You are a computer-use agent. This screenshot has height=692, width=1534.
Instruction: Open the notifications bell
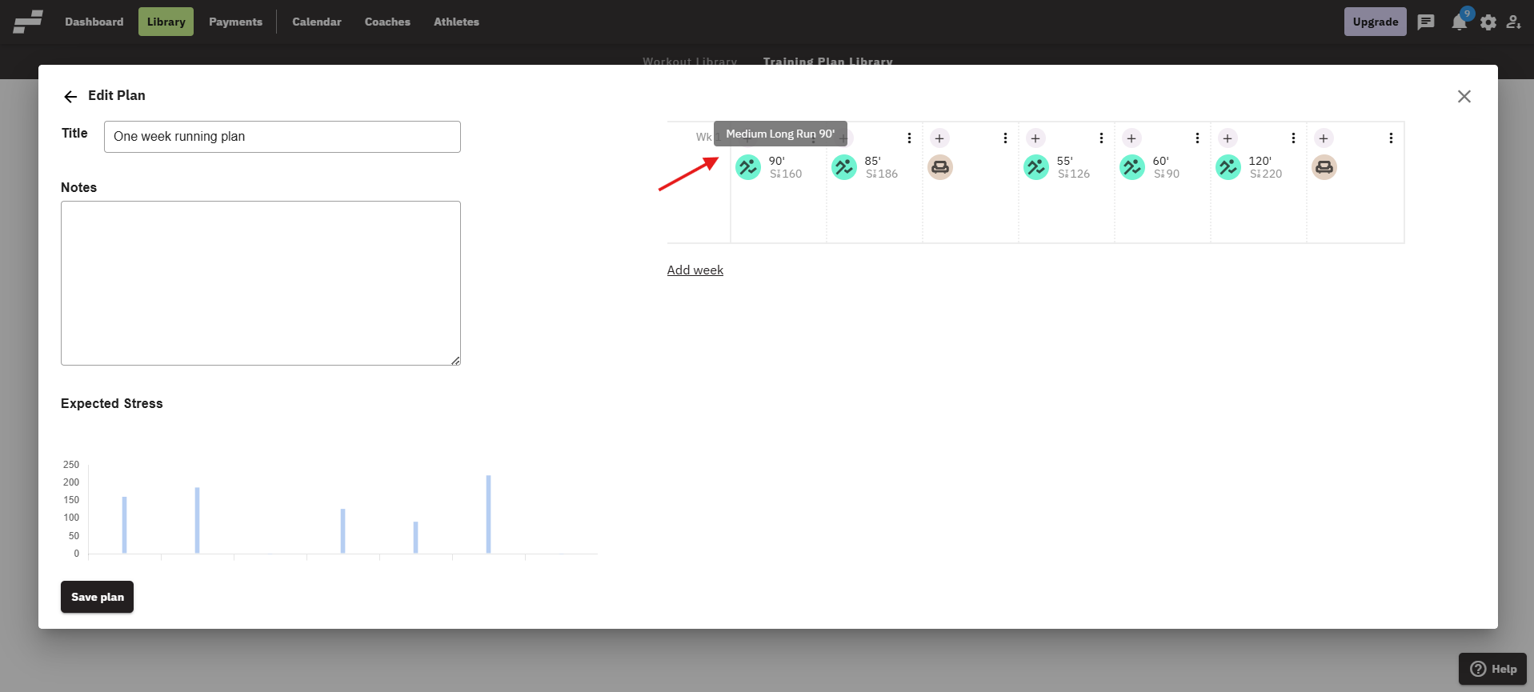(x=1459, y=22)
